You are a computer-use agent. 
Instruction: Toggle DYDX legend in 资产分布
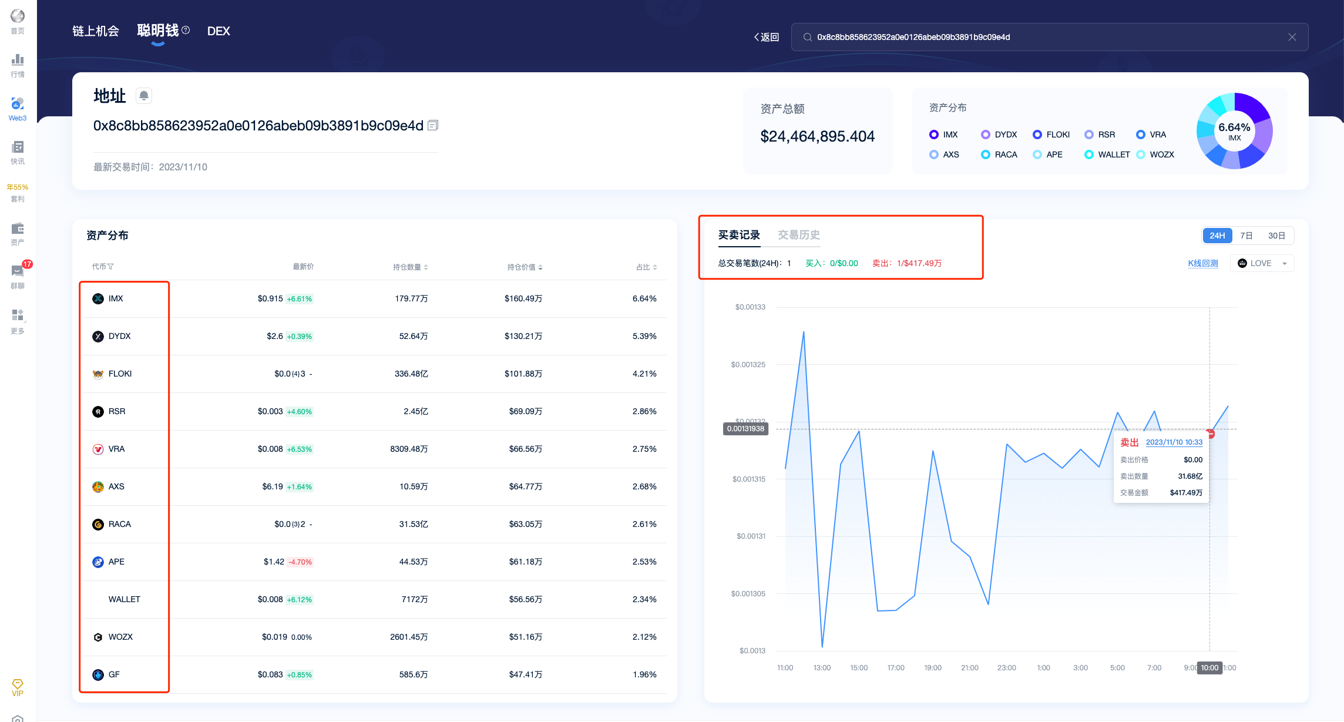click(x=999, y=135)
